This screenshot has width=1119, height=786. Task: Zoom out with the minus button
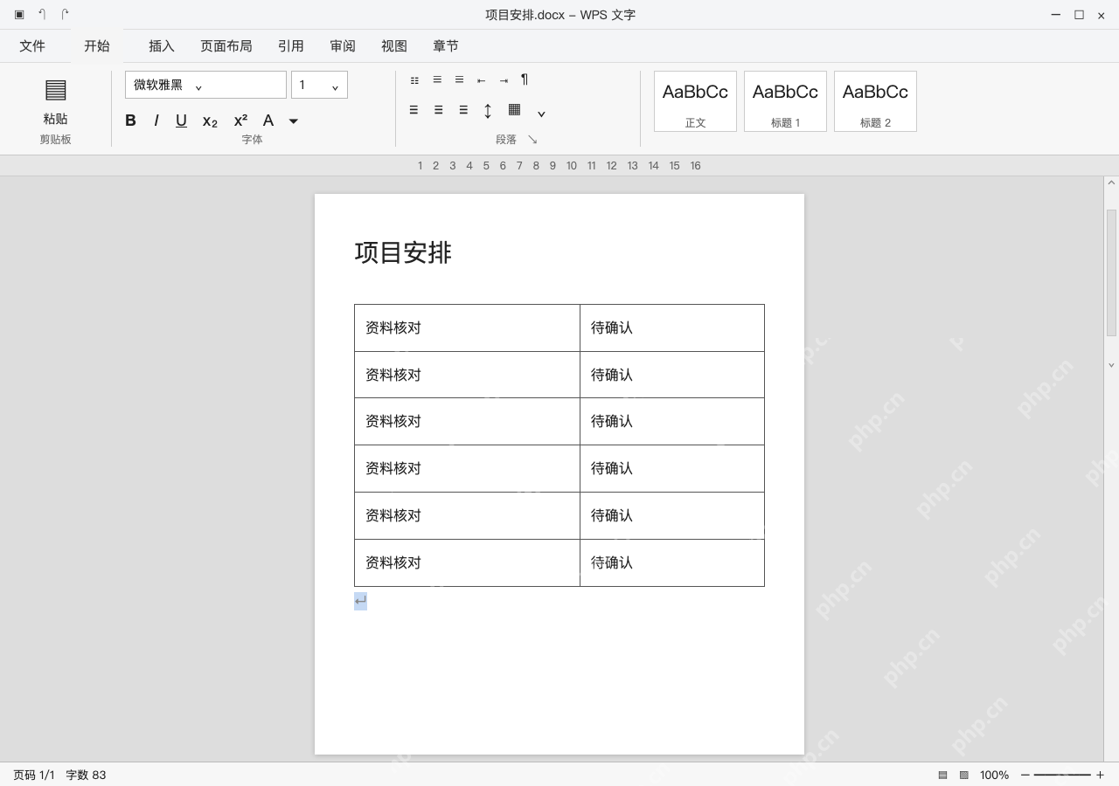pyautogui.click(x=1025, y=776)
